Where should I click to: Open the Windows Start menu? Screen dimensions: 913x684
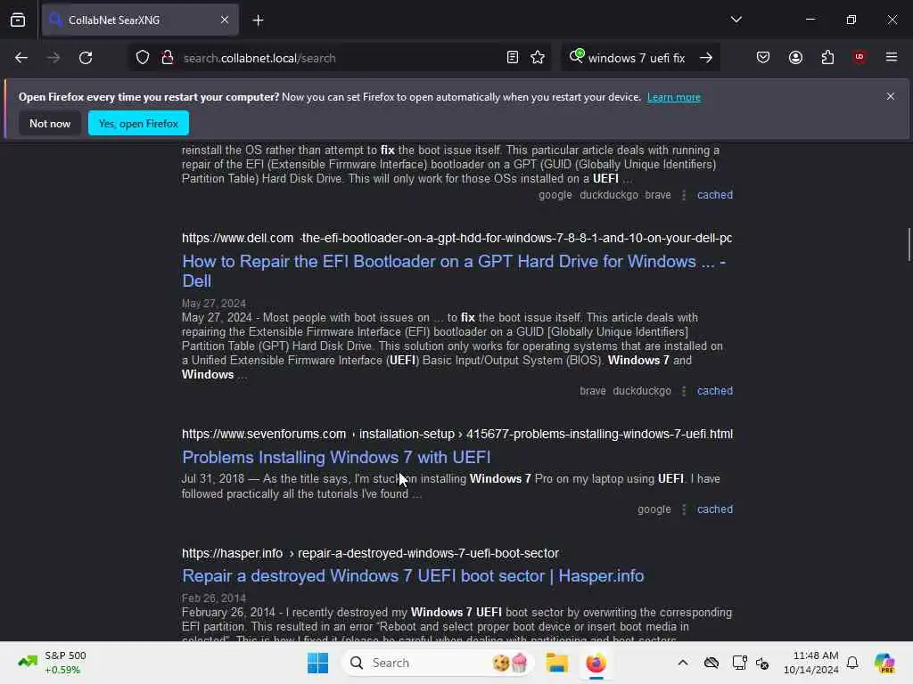[318, 663]
